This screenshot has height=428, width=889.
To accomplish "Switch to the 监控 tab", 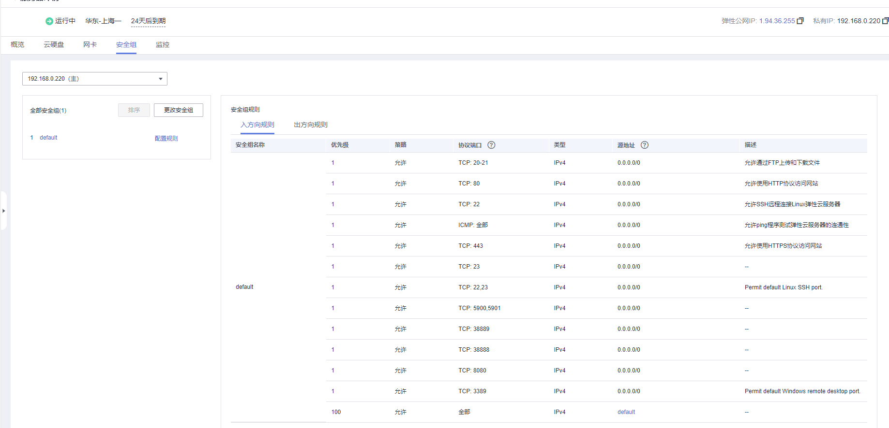I will pos(163,44).
